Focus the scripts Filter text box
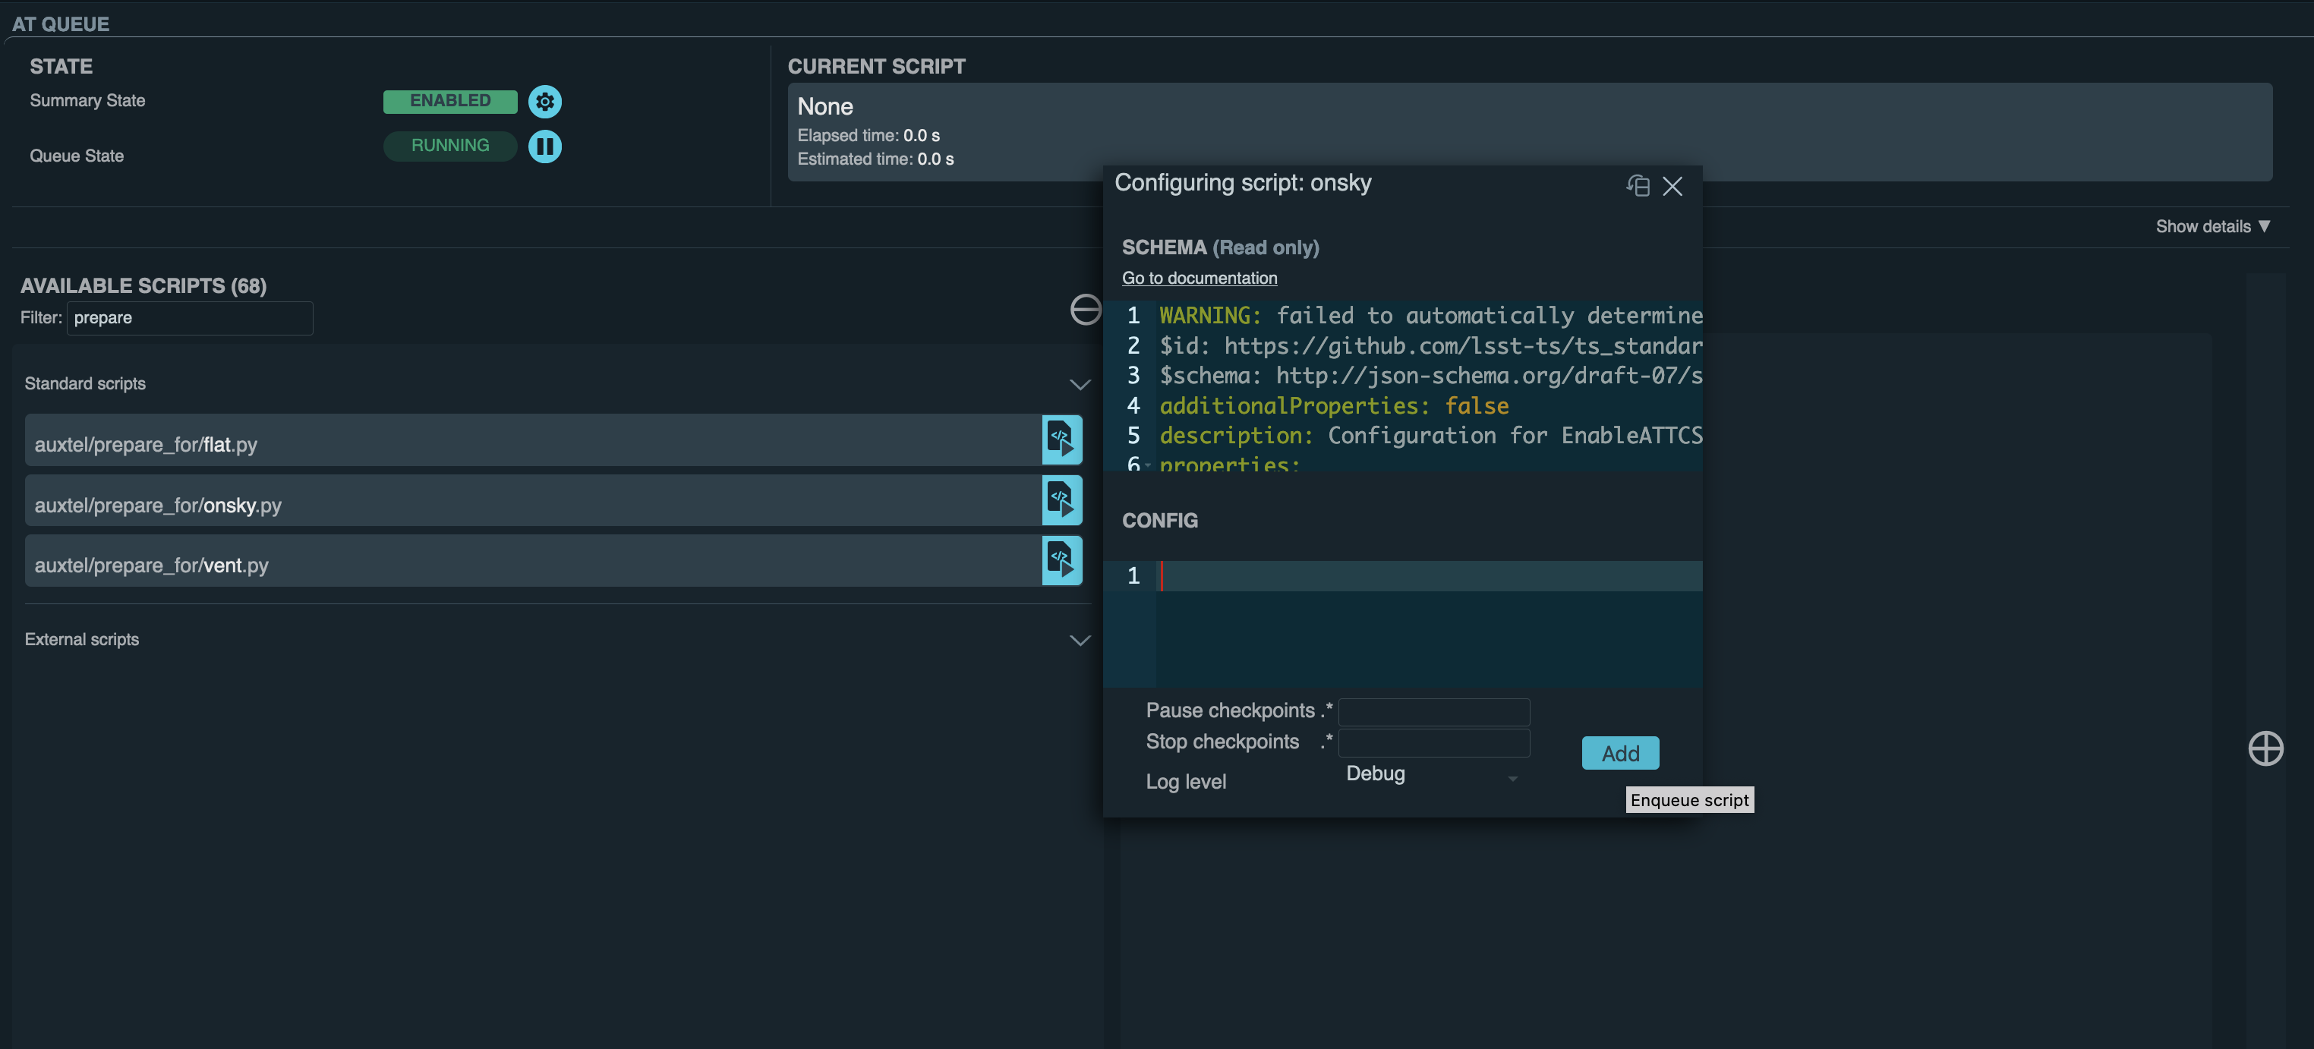The height and width of the screenshot is (1049, 2314). pos(190,318)
